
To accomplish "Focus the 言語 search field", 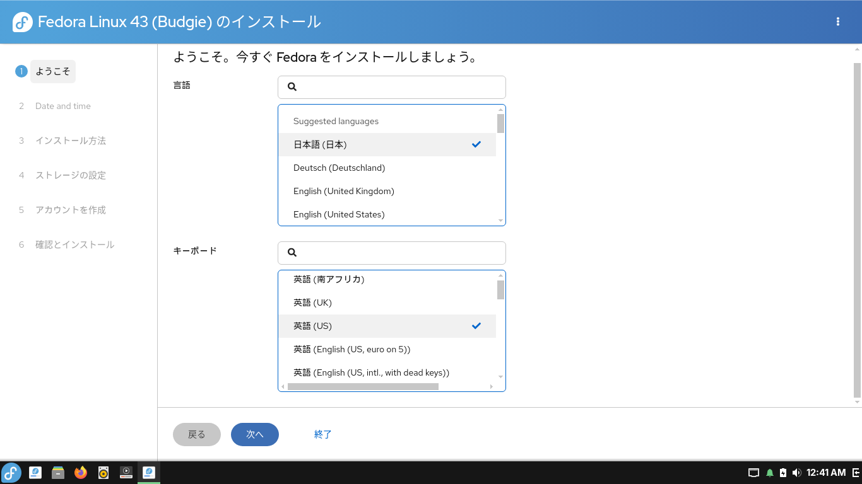I will click(x=392, y=87).
